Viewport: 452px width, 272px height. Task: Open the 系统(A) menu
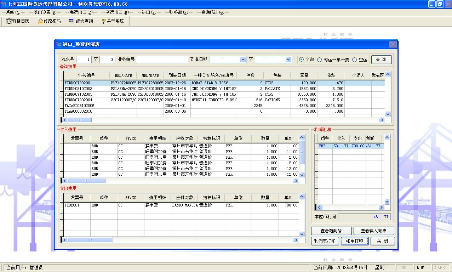(13, 12)
